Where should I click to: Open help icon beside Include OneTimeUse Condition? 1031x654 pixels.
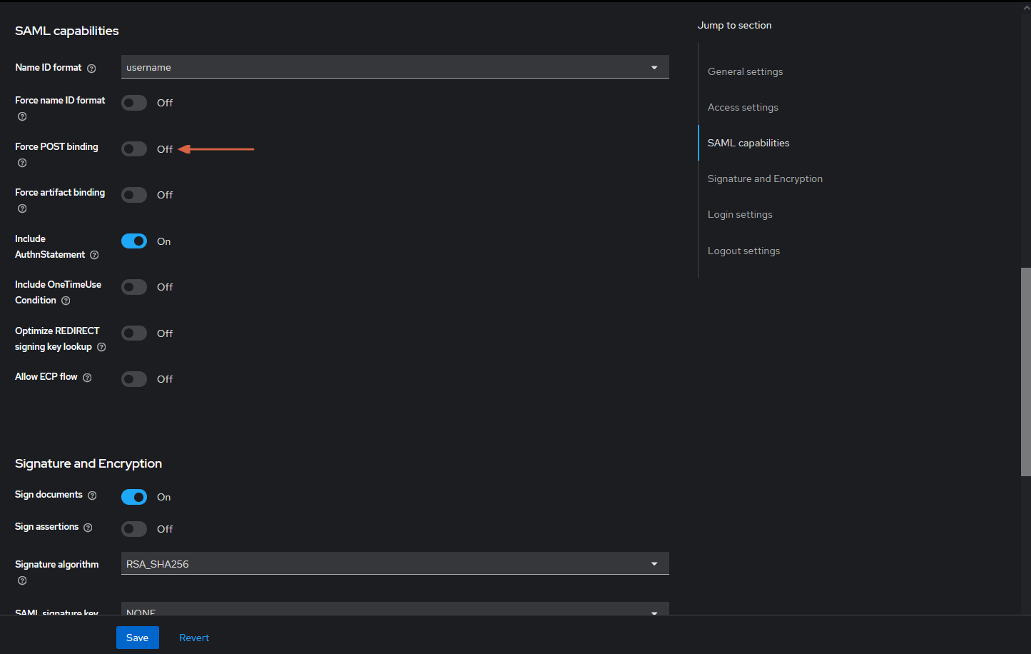(x=66, y=301)
